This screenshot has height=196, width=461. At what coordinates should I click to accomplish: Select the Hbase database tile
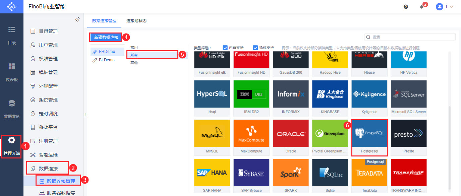pos(369,64)
